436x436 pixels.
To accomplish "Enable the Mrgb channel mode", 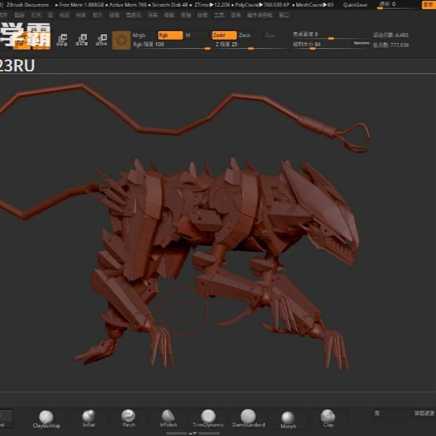I will pos(139,35).
